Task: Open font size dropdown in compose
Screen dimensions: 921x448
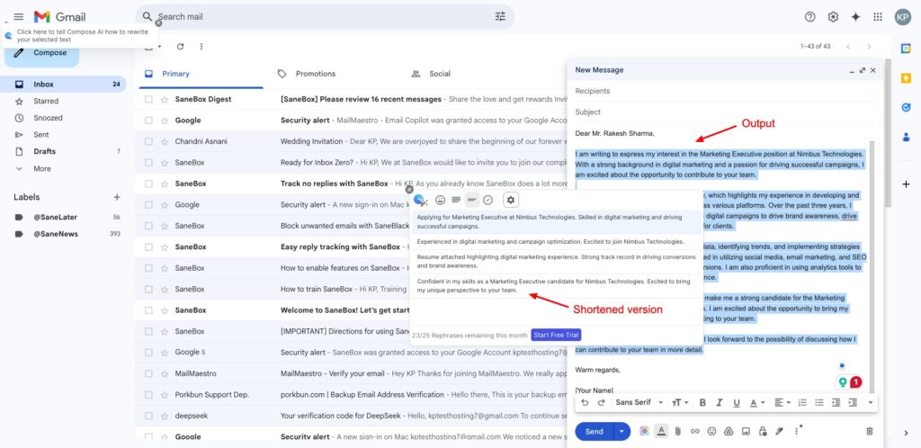Action: tap(680, 403)
